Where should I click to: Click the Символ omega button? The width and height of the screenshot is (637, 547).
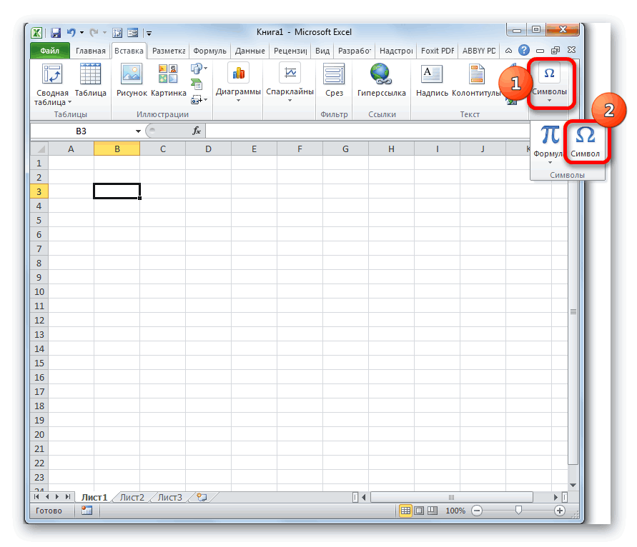tap(585, 141)
